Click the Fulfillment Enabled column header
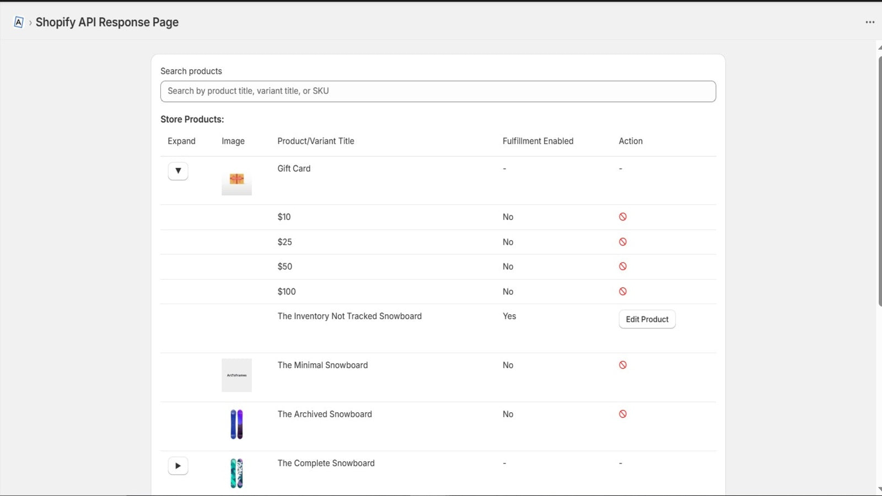The image size is (882, 496). point(538,141)
